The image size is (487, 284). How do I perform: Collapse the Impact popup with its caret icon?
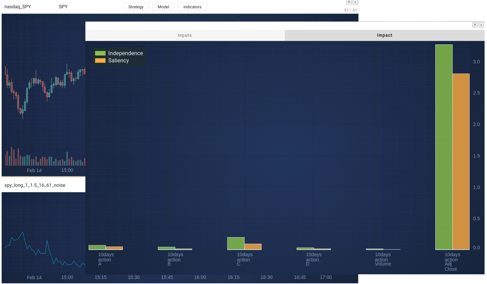(475, 25)
